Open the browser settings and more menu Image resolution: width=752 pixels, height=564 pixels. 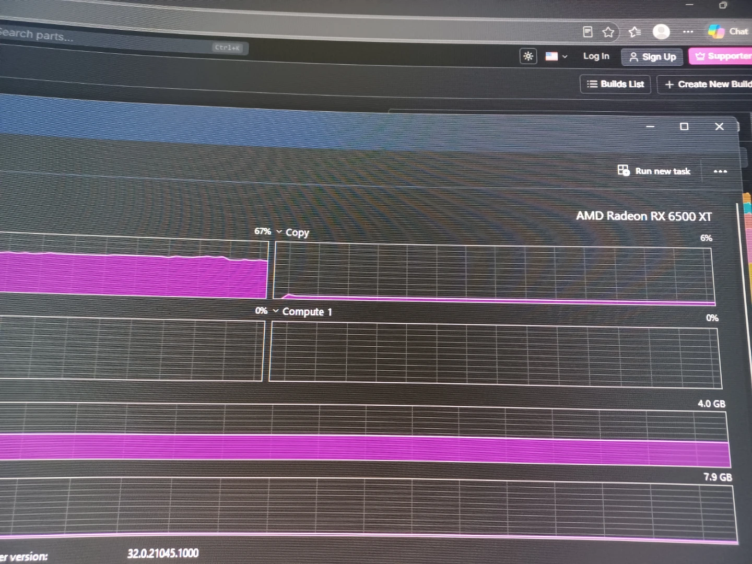pyautogui.click(x=688, y=32)
